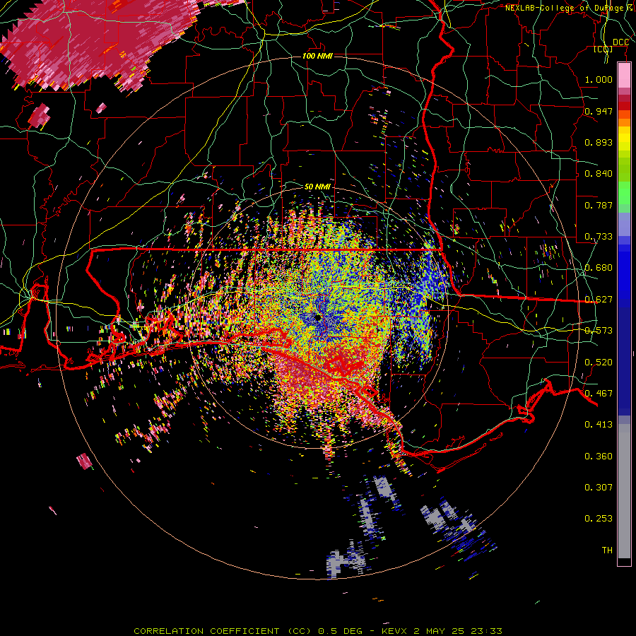Screen dimensions: 636x636
Task: Click the "100 NMI" range ring label
Action: tap(317, 56)
